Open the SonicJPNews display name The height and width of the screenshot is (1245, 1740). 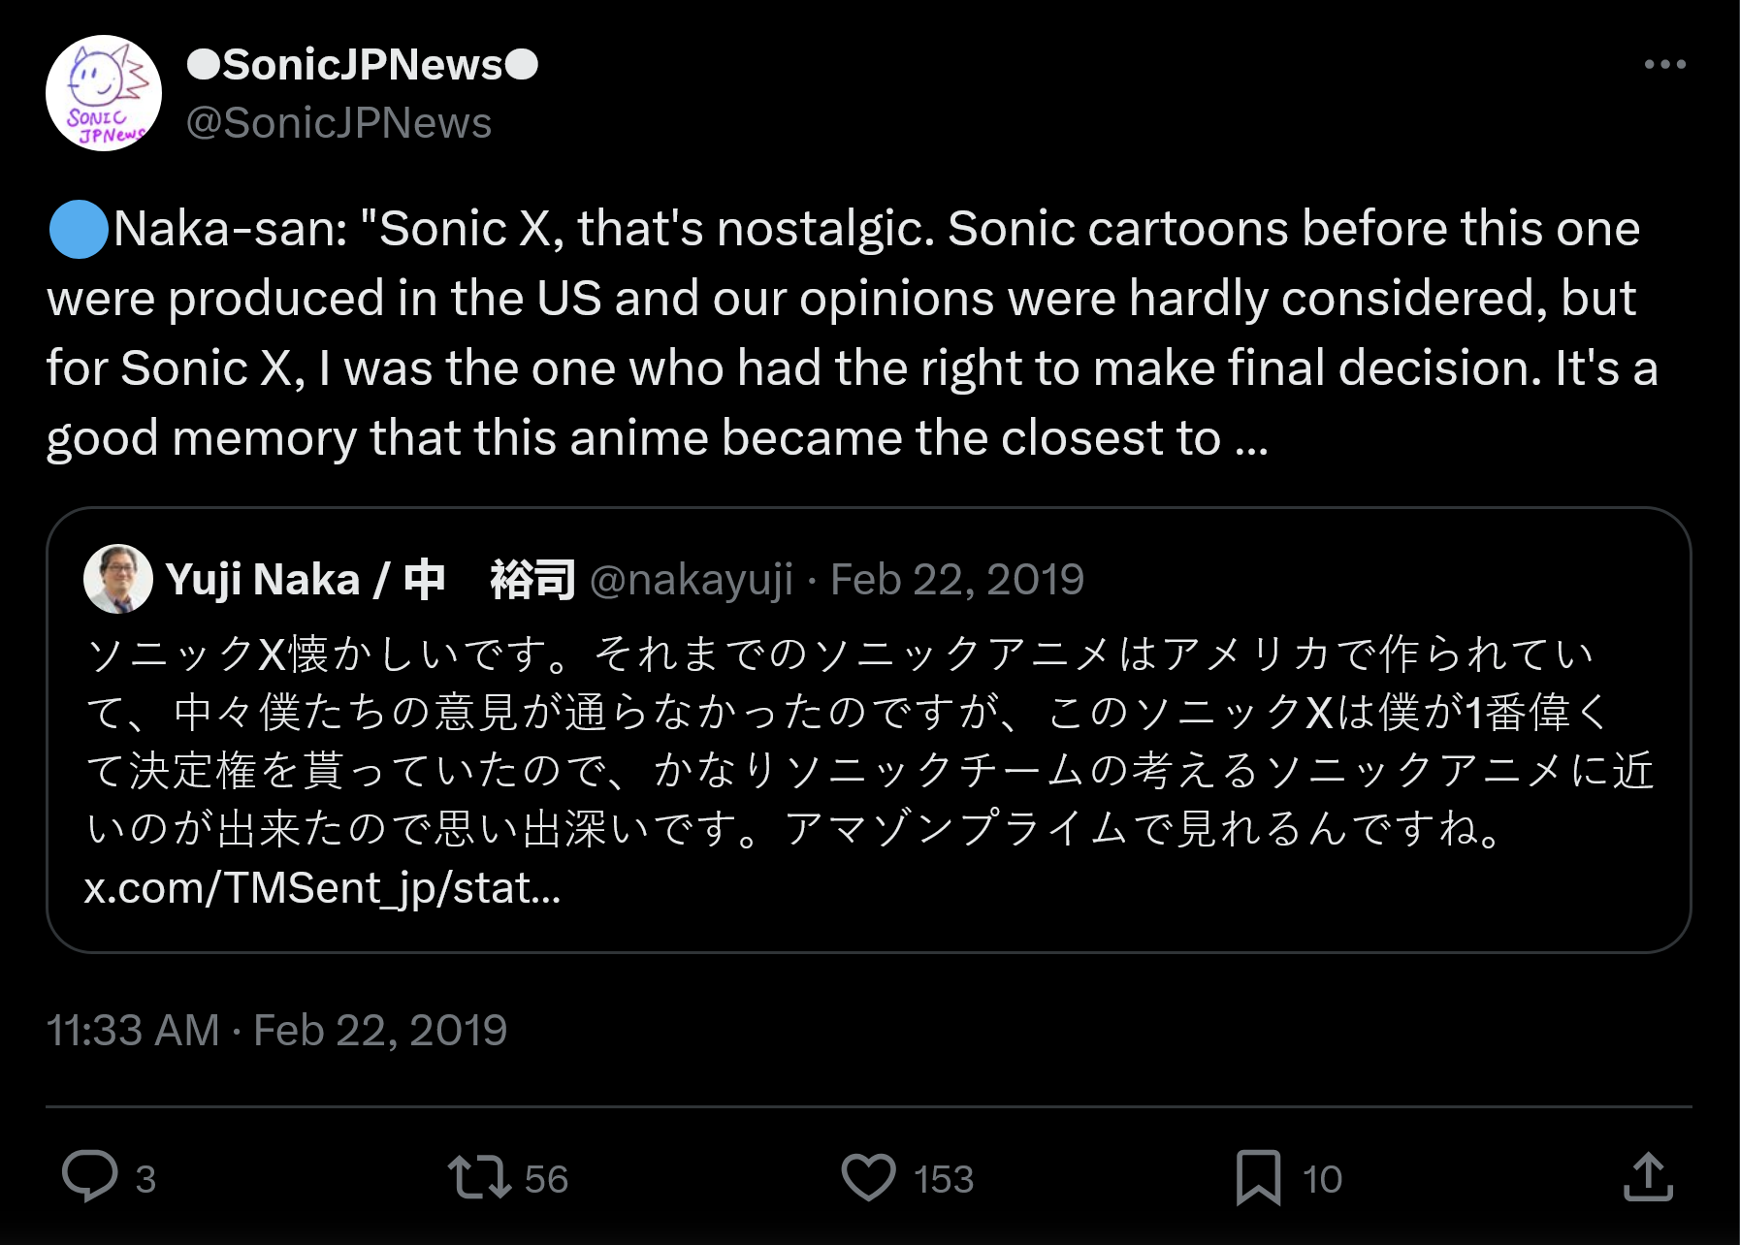point(362,65)
